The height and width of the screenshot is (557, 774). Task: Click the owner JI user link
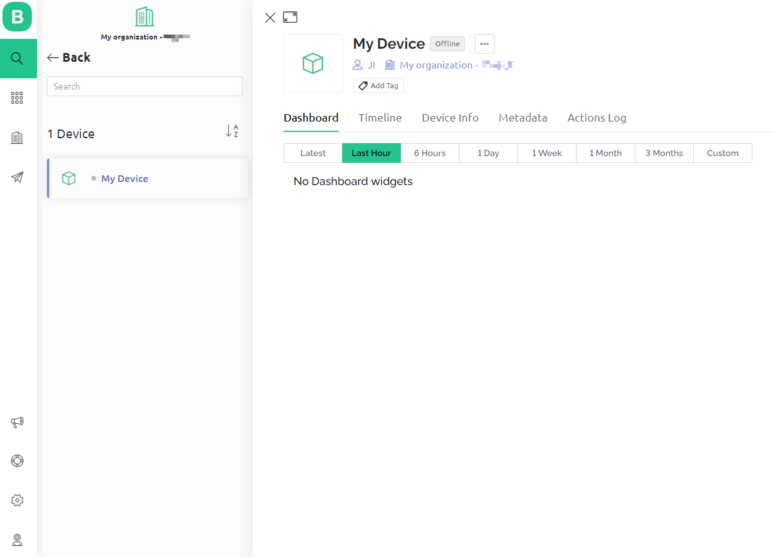tap(364, 65)
